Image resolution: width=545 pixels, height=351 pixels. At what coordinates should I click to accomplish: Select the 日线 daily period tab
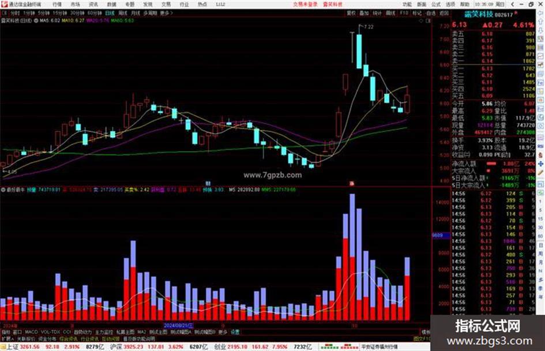[x=110, y=13]
